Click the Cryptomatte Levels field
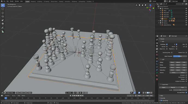 [180, 90]
